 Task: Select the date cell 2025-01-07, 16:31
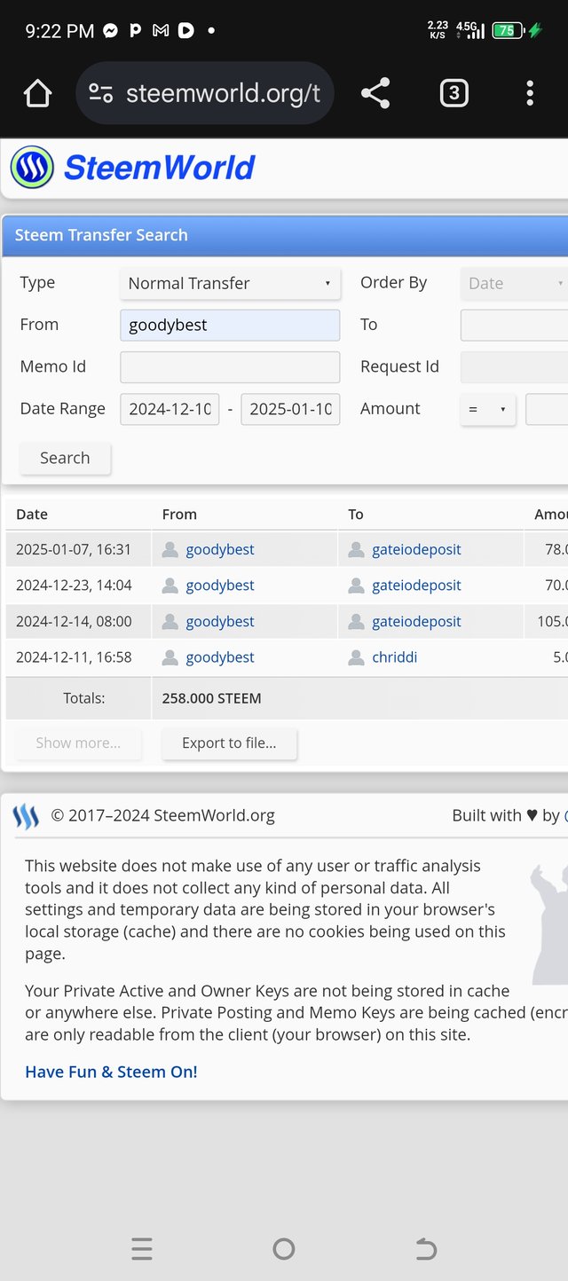[x=74, y=550]
